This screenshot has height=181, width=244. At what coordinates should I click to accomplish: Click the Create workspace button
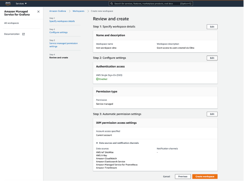(205, 176)
